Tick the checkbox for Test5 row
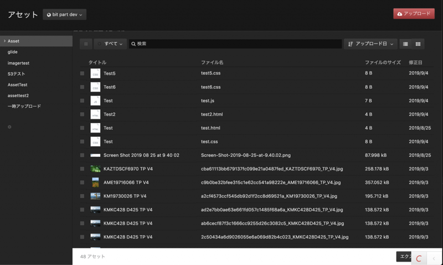The image size is (443, 265). click(x=82, y=73)
